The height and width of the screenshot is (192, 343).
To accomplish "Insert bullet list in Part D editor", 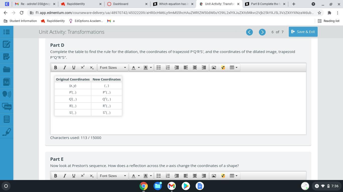I will pos(159,67).
